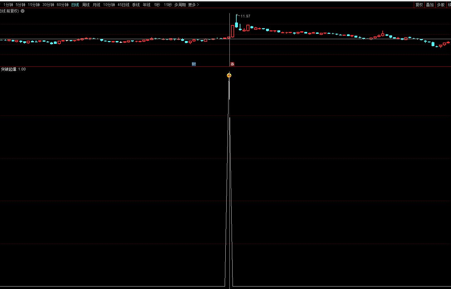Image resolution: width=451 pixels, height=289 pixels.
Task: Select the 60分钟 period tab
Action: [x=62, y=5]
